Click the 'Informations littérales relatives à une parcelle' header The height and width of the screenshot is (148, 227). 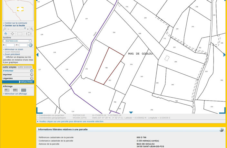[x=63, y=130]
